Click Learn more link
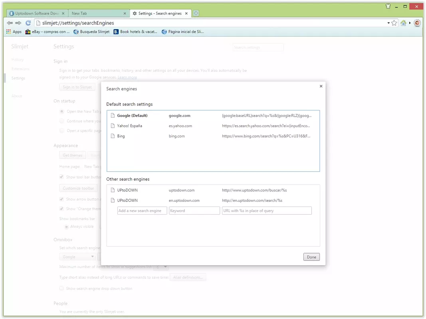This screenshot has width=426, height=319. [127, 77]
